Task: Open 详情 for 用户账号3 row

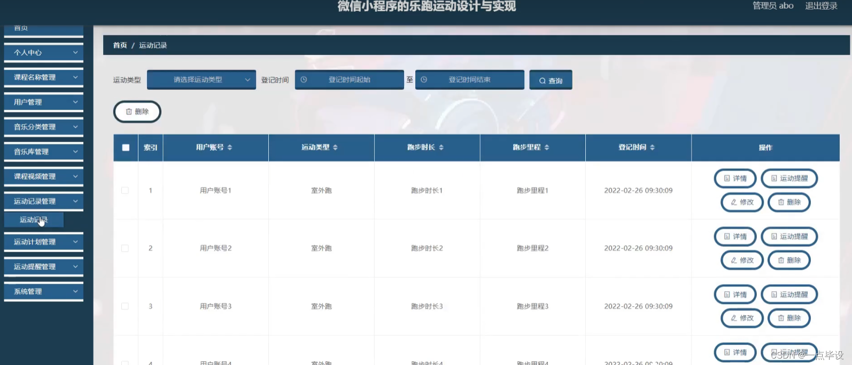Action: (735, 294)
